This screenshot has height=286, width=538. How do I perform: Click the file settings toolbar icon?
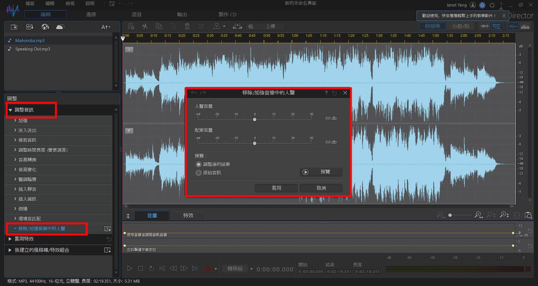pyautogui.click(x=131, y=26)
